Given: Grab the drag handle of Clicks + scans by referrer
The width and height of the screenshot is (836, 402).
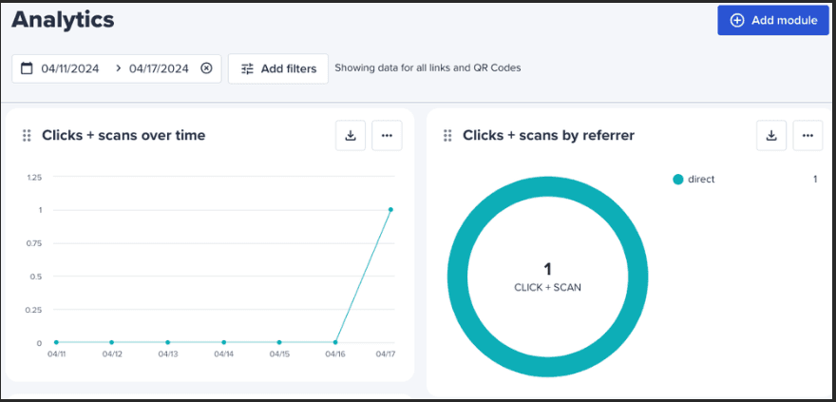Looking at the screenshot, I should point(447,135).
